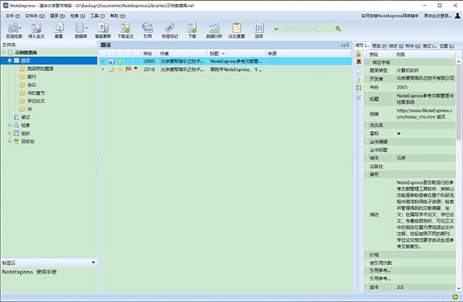Click the note-type icon in the 2018 row
Screen dimensions: 463x302
(x=112, y=69)
